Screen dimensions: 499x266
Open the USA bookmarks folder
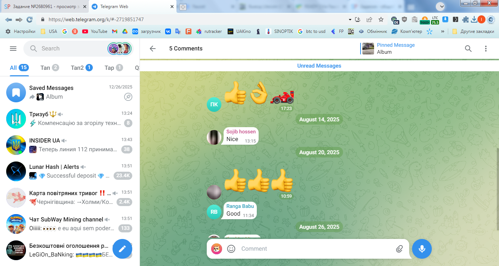(49, 31)
